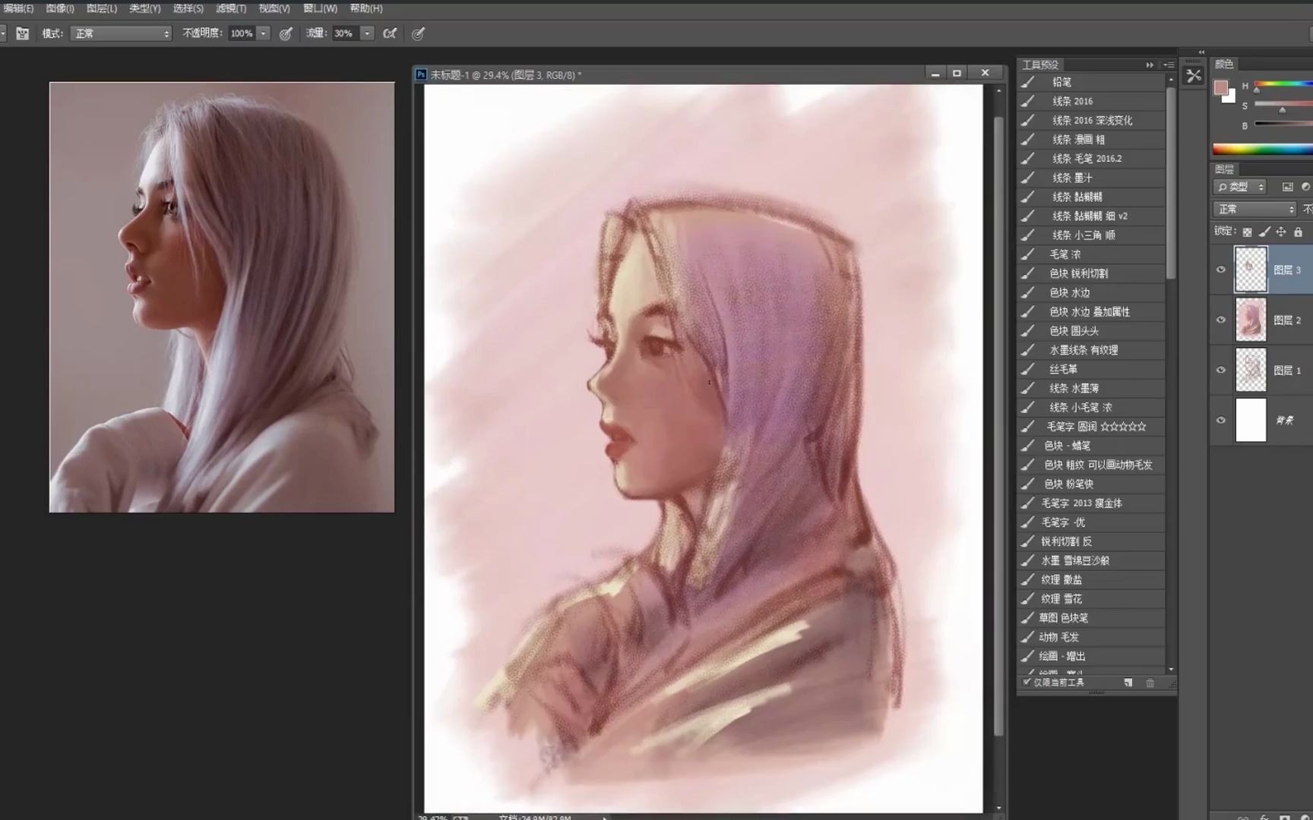
Task: Click the reference photo window on left
Action: (222, 297)
